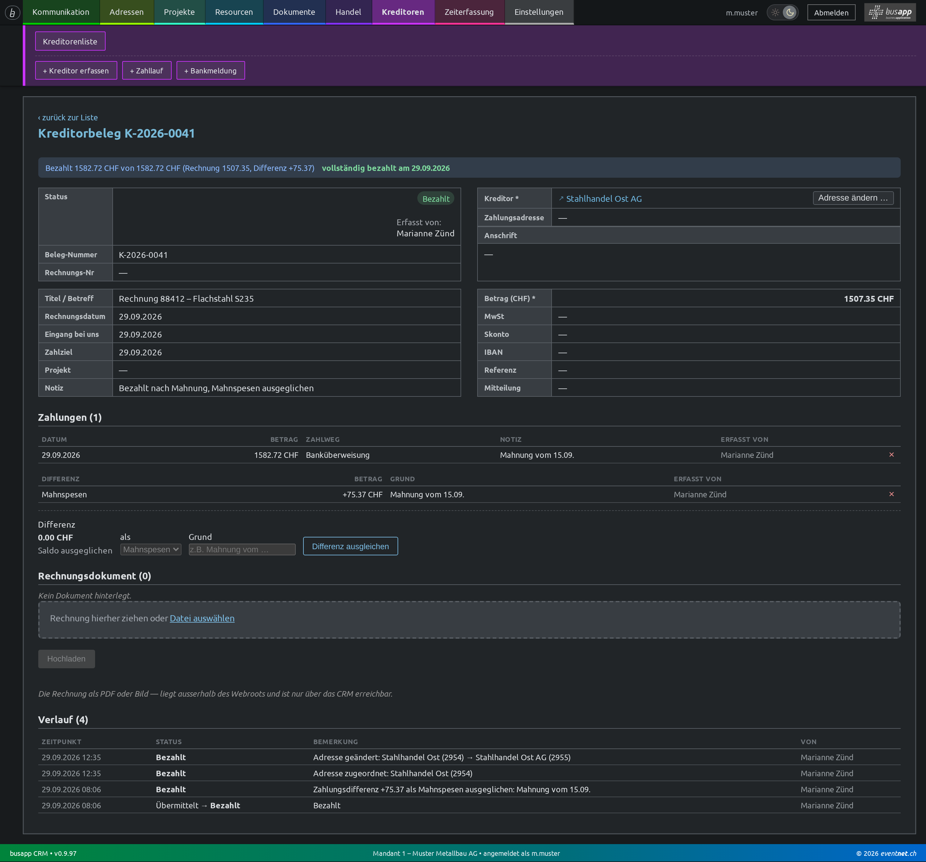Click the Hochladen button
Screen dimensions: 926x862
click(67, 659)
